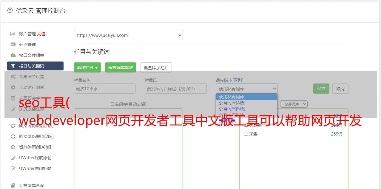Focus the 栏目名称 input field
381x189 pixels.
tap(105, 89)
